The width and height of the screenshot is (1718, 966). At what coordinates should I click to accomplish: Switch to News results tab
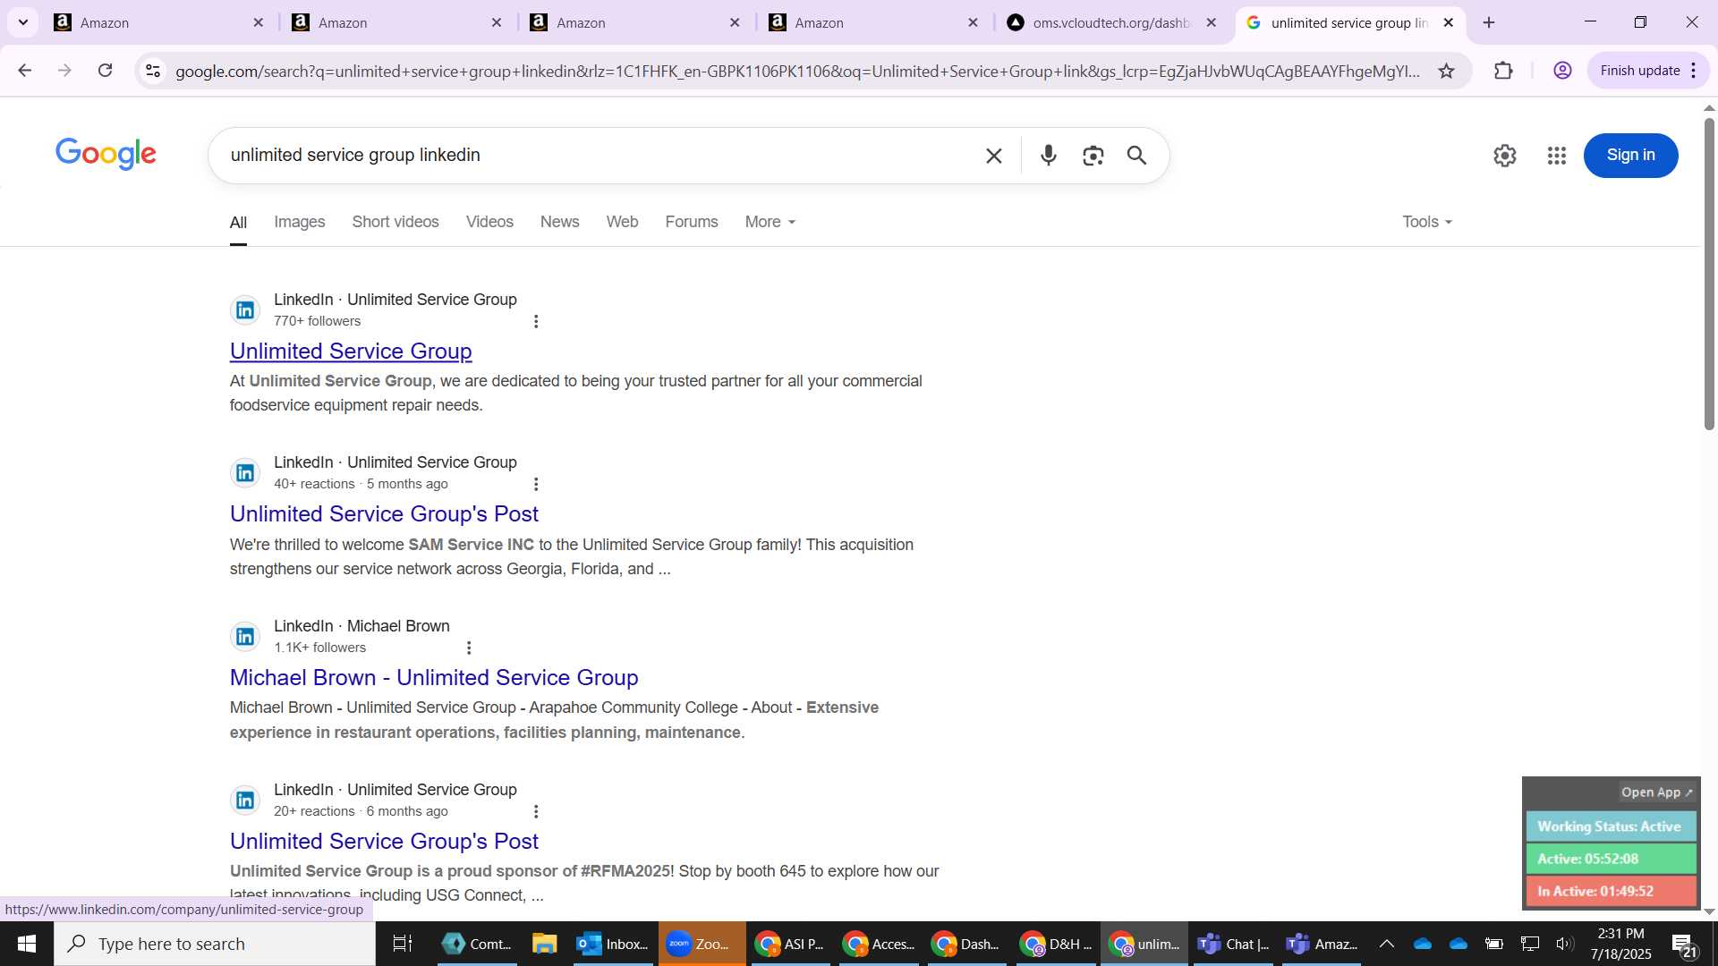tap(559, 222)
